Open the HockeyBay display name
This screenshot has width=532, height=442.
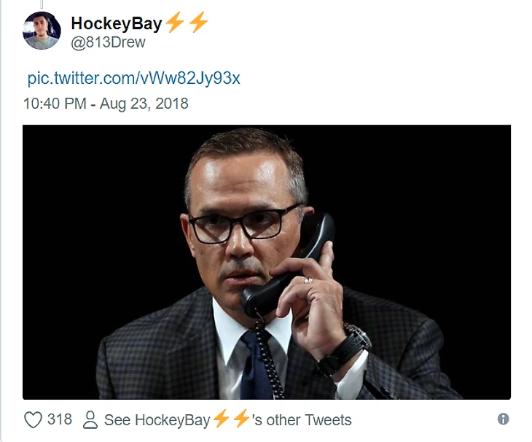point(117,24)
